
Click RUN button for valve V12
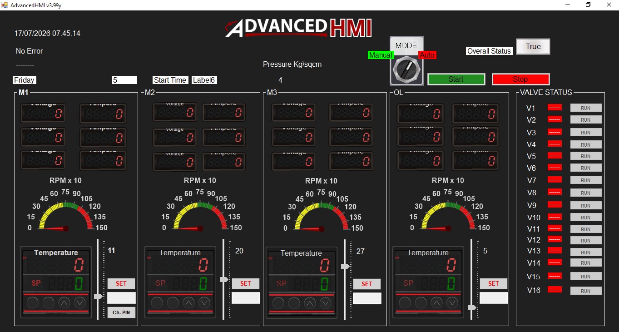coord(586,240)
